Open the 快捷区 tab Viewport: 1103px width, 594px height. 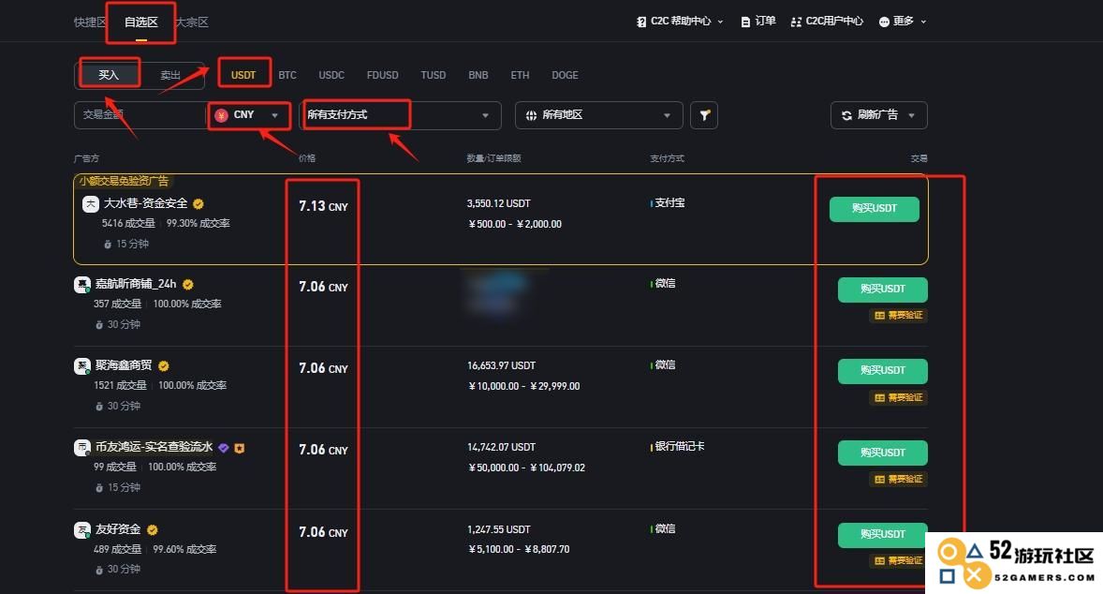click(x=89, y=22)
